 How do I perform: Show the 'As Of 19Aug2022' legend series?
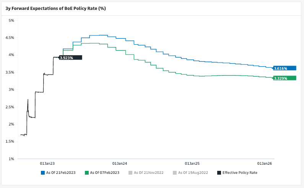click(193, 173)
